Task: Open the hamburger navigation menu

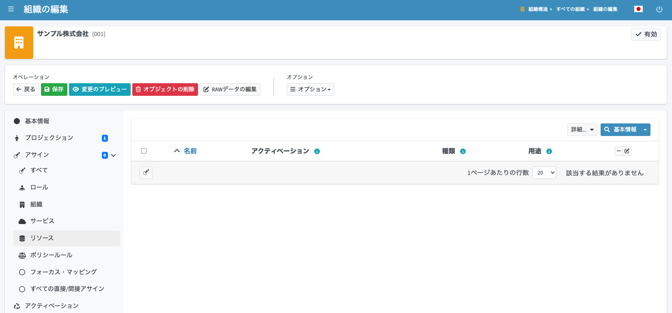Action: 11,9
